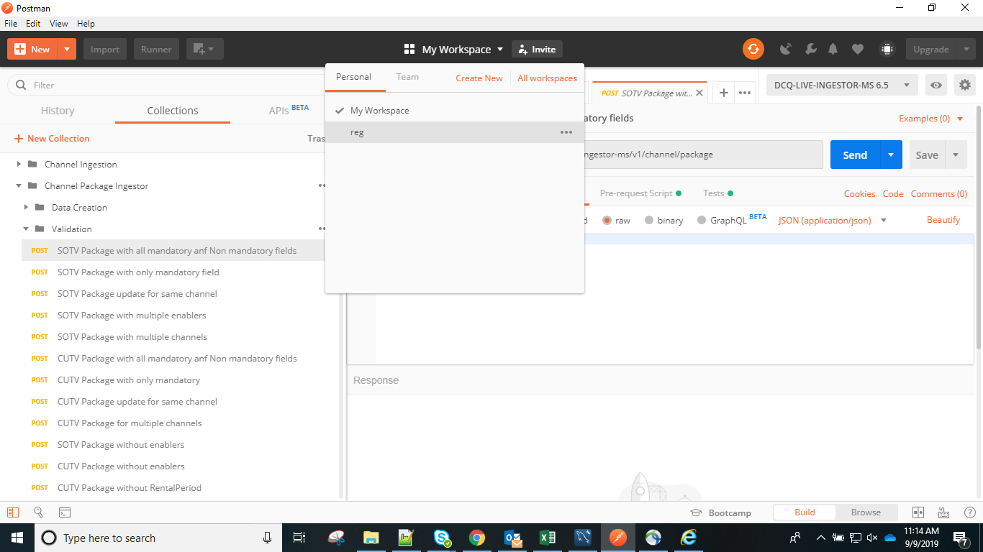The width and height of the screenshot is (983, 552).
Task: Open notifications bell icon
Action: tap(833, 49)
